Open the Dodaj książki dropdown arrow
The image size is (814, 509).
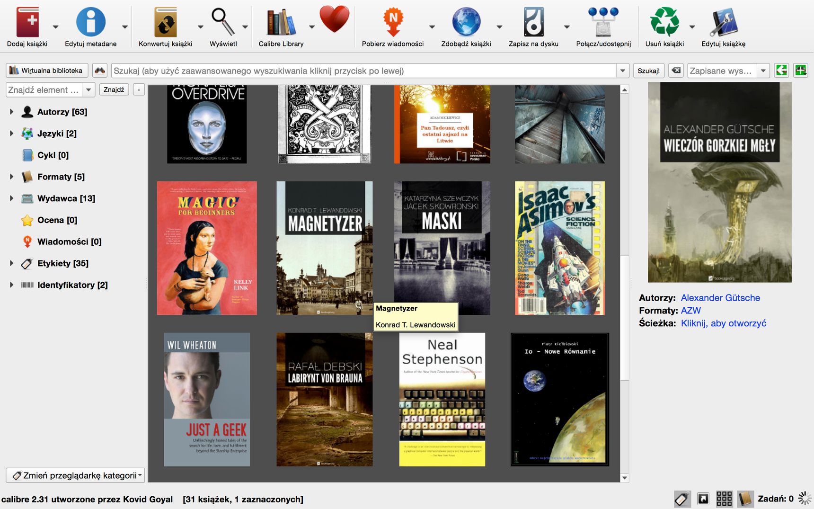point(55,27)
